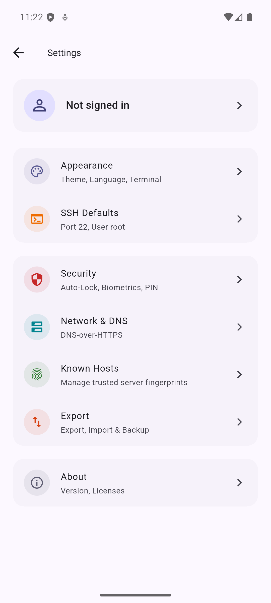This screenshot has height=603, width=271.
Task: Tap the Network & DNS server icon
Action: pos(37,327)
